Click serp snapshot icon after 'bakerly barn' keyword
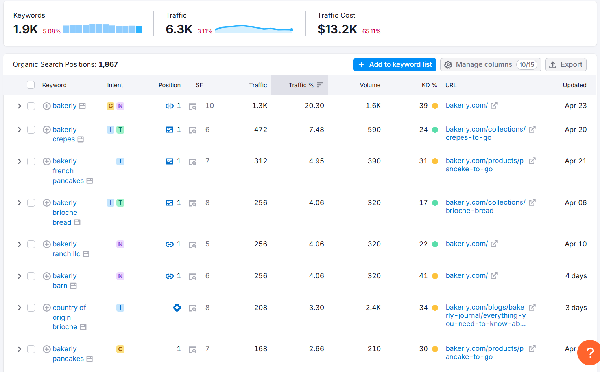The image size is (600, 372). (x=73, y=286)
